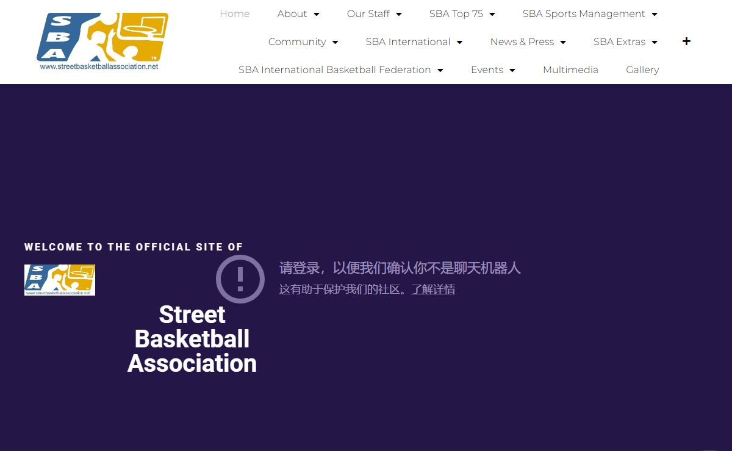Expand SBA Sports Management dropdown arrow
This screenshot has height=451, width=732.
click(654, 14)
